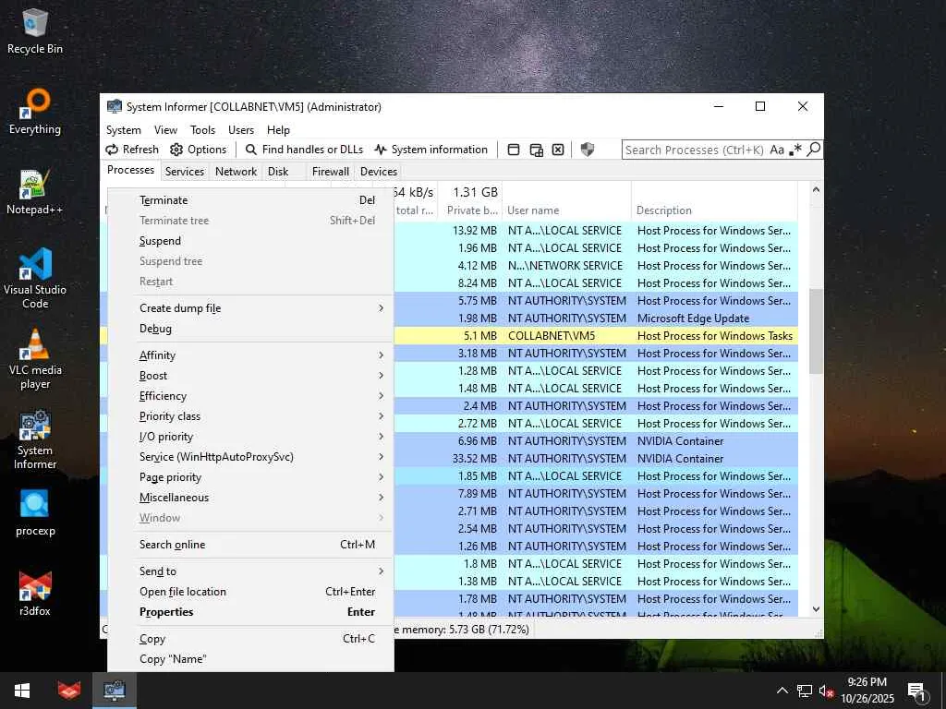Click the System Informer taskbar button
This screenshot has width=946, height=709.
pyautogui.click(x=114, y=691)
